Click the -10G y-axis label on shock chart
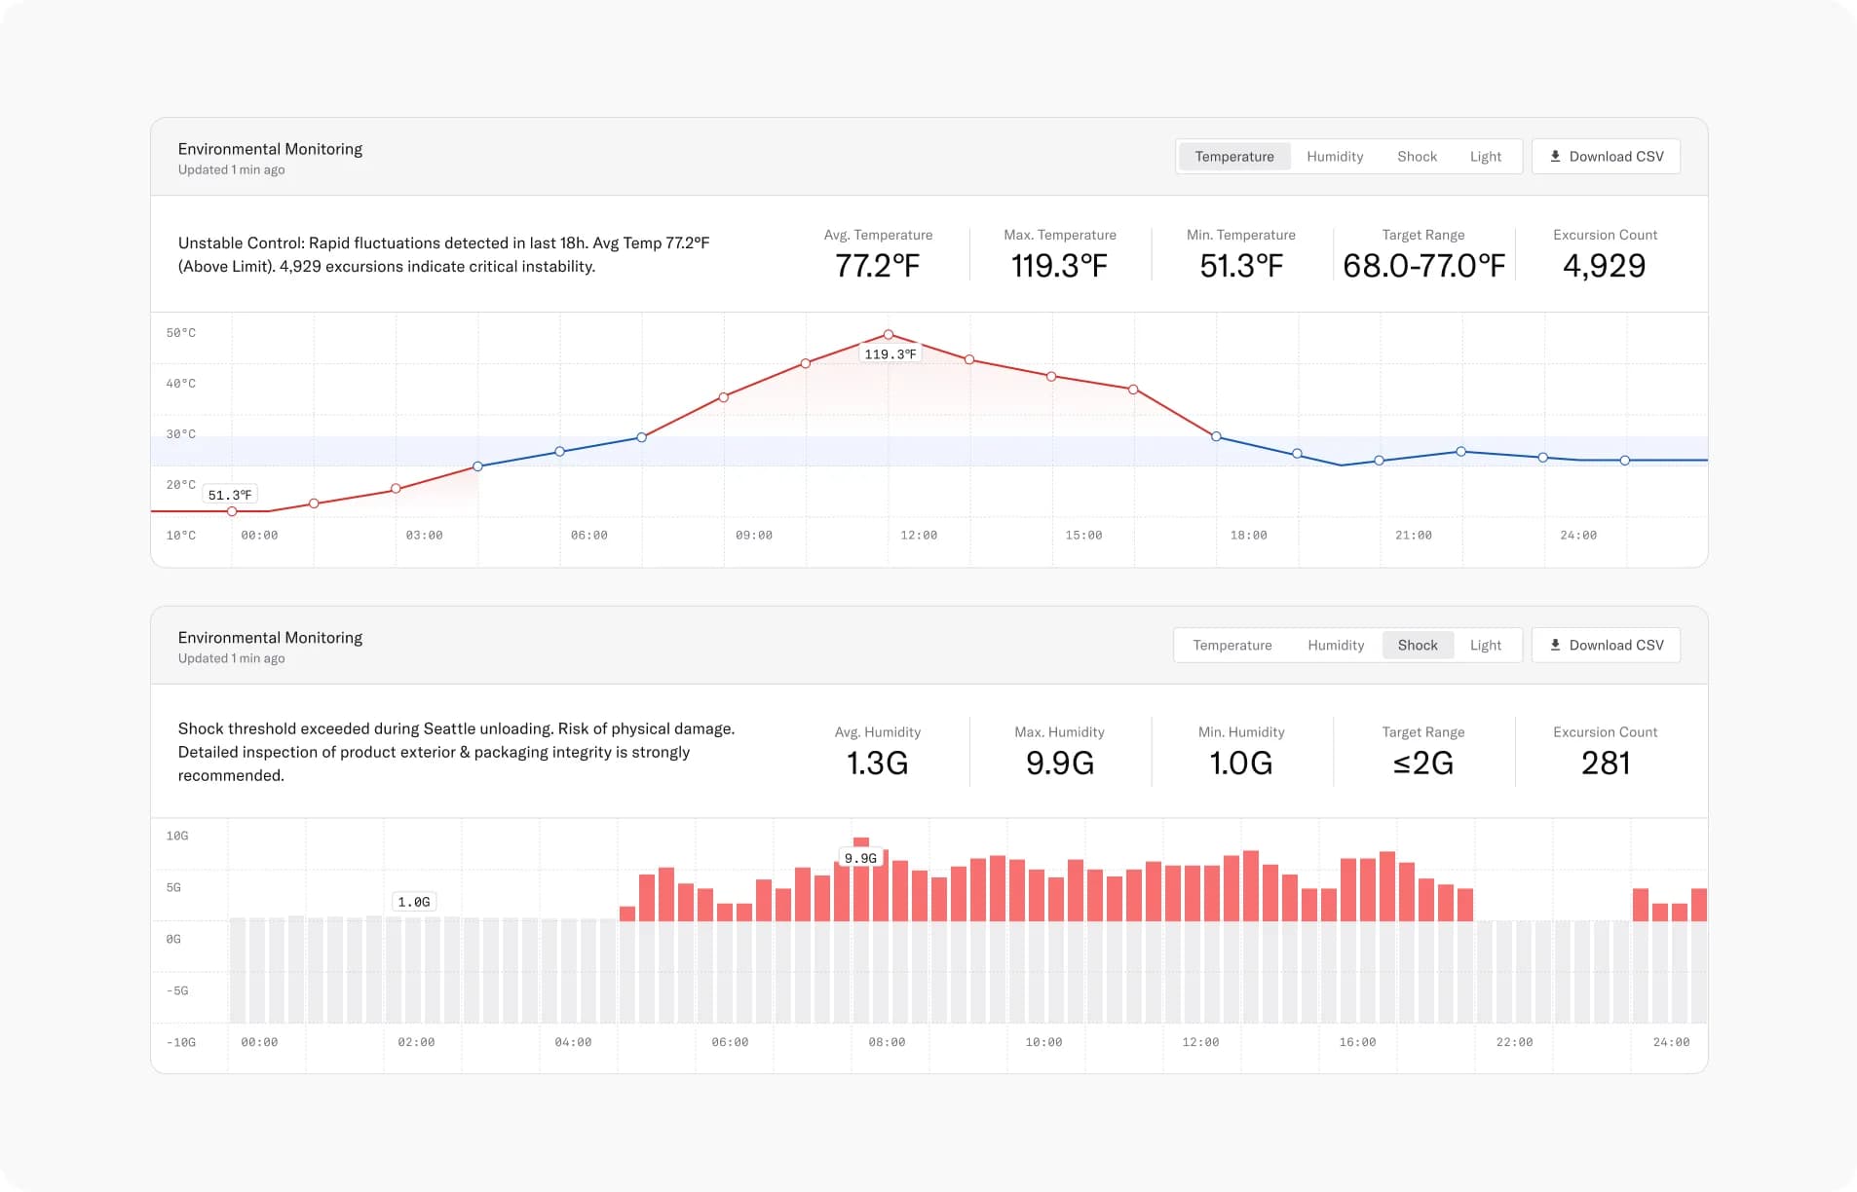 [x=180, y=1043]
